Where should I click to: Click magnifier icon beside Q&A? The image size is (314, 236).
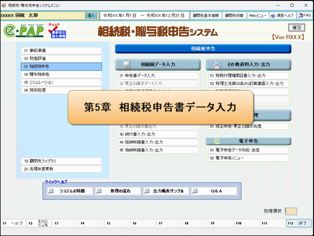pyautogui.click(x=195, y=191)
